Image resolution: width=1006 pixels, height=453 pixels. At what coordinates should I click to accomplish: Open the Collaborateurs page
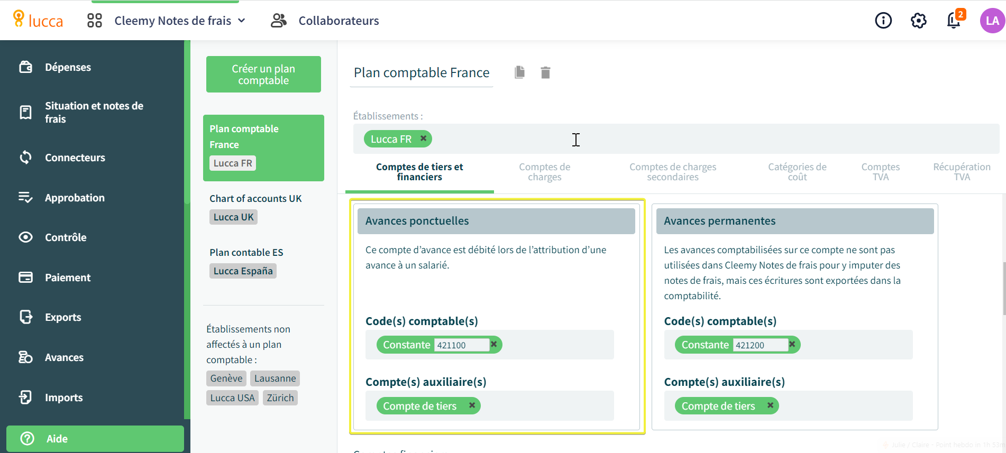coord(339,21)
